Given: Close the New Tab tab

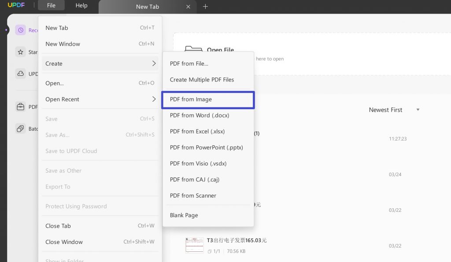Looking at the screenshot, I should point(188,7).
